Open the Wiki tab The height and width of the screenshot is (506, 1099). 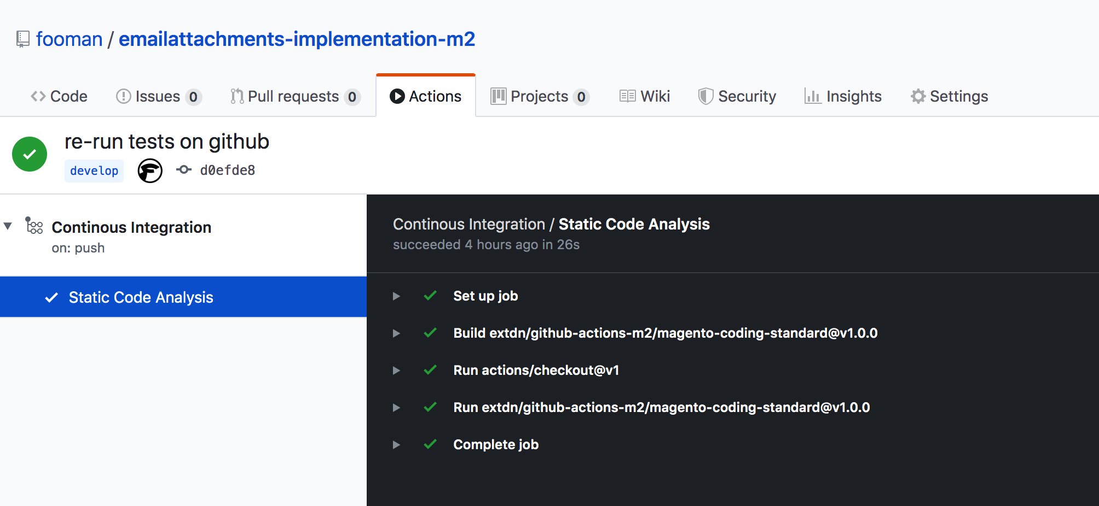coord(645,97)
